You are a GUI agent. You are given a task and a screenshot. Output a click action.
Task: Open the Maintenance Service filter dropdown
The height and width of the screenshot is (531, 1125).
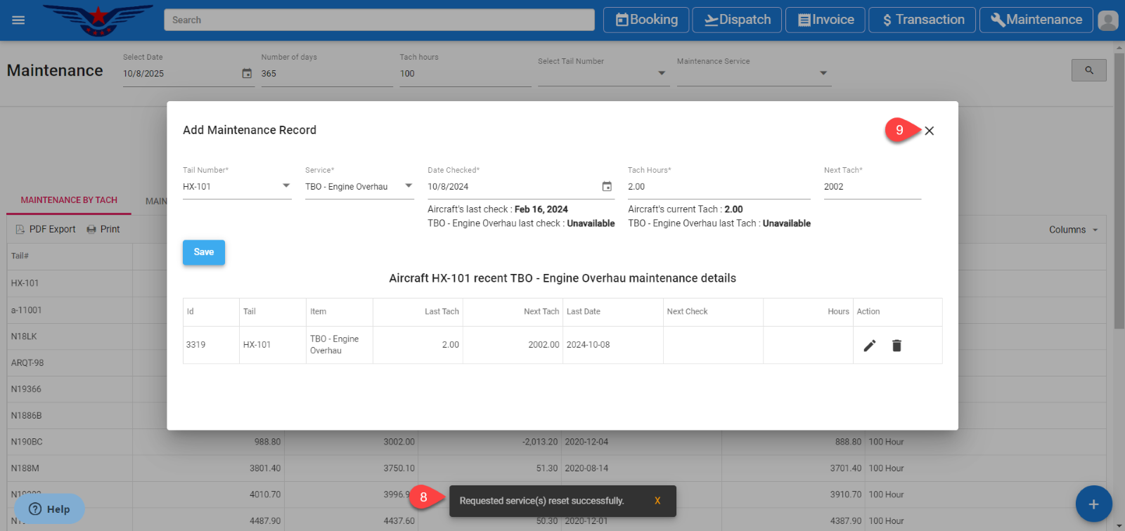pyautogui.click(x=823, y=73)
